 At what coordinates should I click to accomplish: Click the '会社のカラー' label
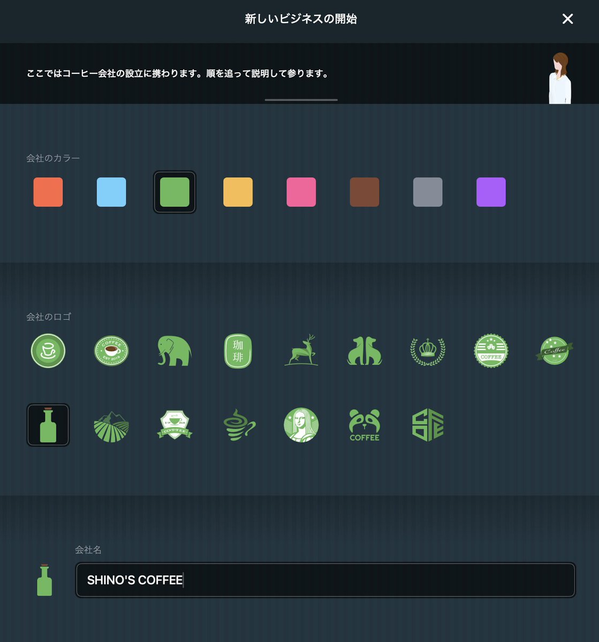53,158
